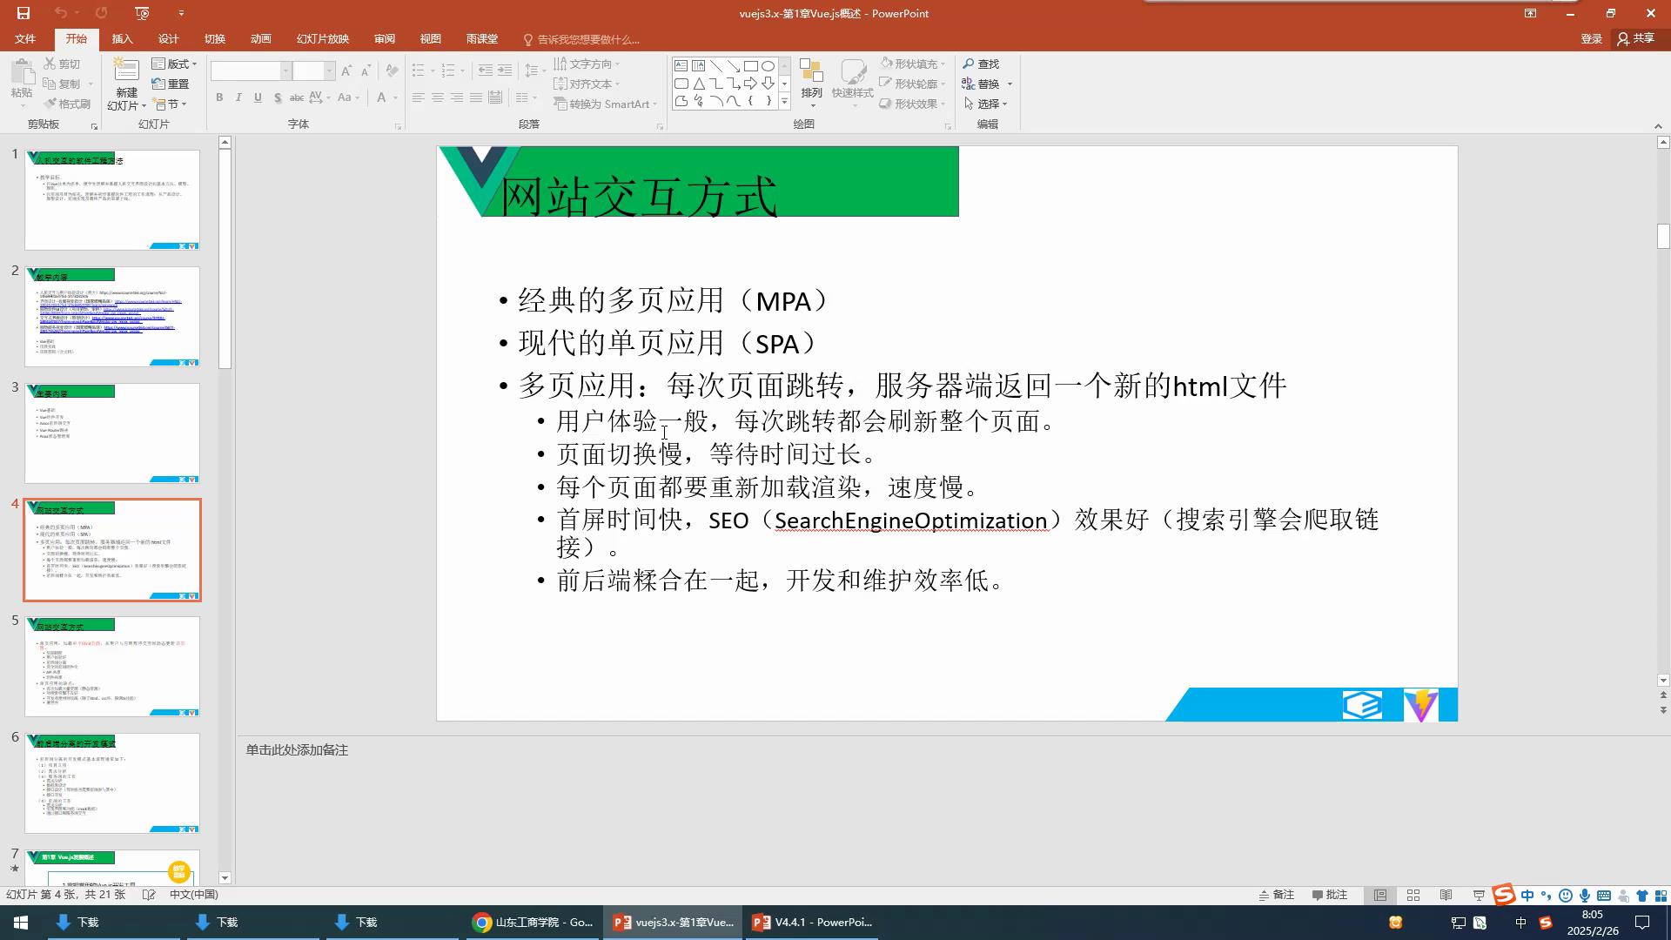Viewport: 1671px width, 940px height.
Task: Click the Login (登录) button
Action: (x=1591, y=39)
